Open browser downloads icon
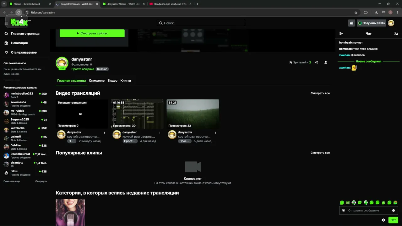Image resolution: width=402 pixels, height=226 pixels. click(376, 13)
